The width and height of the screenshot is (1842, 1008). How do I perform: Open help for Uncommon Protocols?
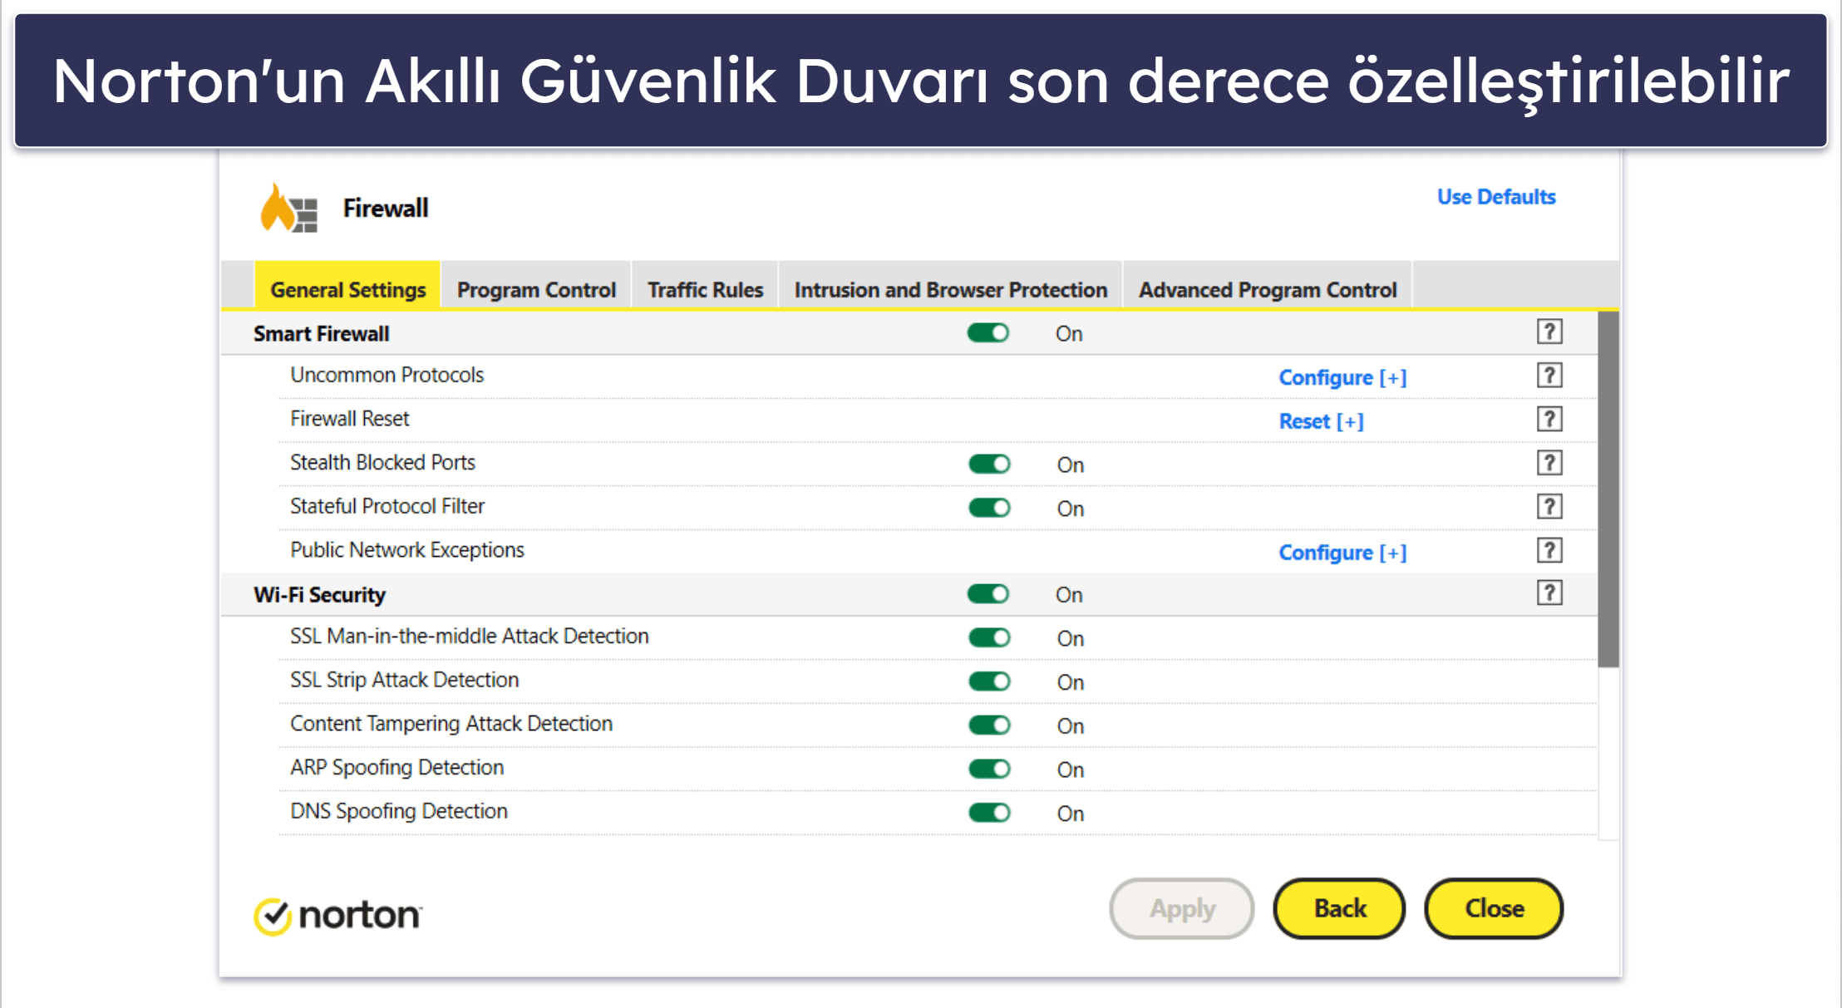[1549, 376]
